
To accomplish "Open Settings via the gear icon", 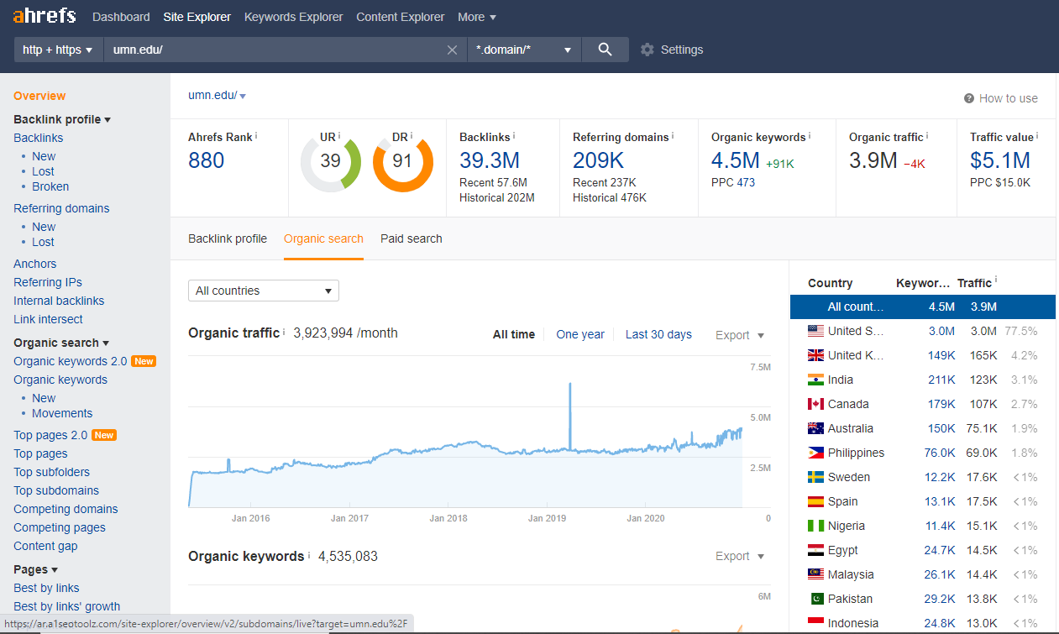I will point(647,50).
